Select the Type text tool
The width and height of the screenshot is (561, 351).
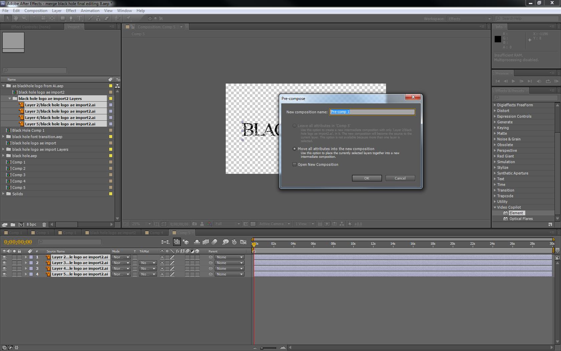pos(80,18)
